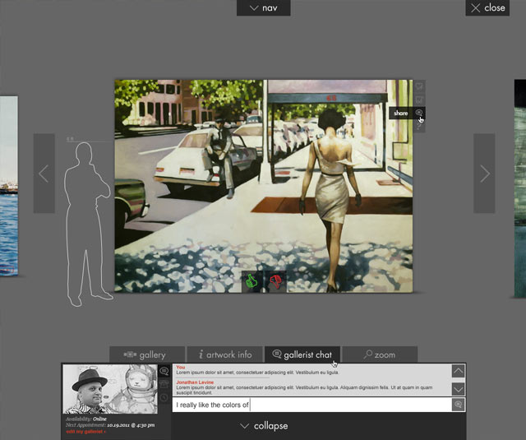Click the 'edit my gallerist' link
526x440 pixels.
[x=85, y=432]
